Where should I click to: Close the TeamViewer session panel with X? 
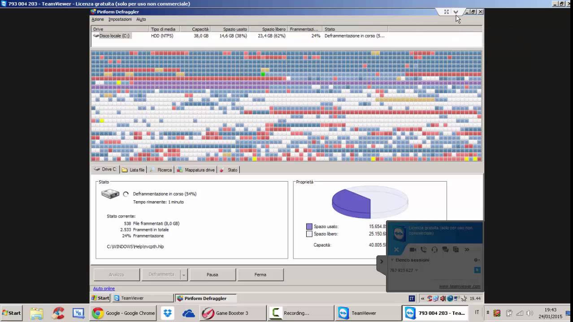[396, 250]
